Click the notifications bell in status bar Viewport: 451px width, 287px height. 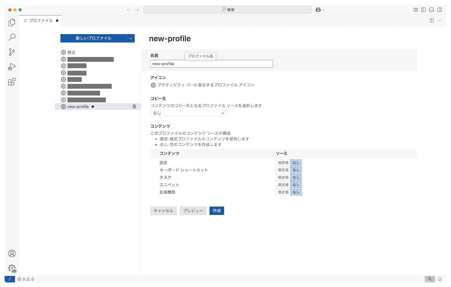click(x=440, y=279)
